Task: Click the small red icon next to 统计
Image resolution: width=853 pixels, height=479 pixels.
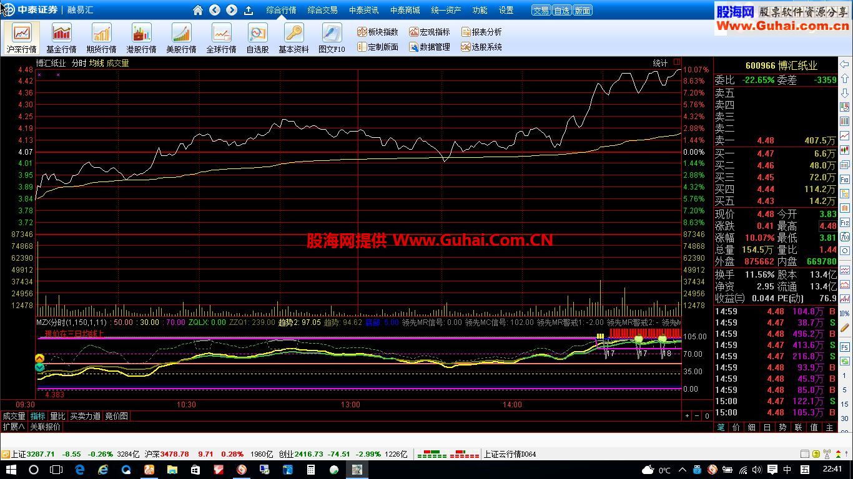Action: click(676, 62)
